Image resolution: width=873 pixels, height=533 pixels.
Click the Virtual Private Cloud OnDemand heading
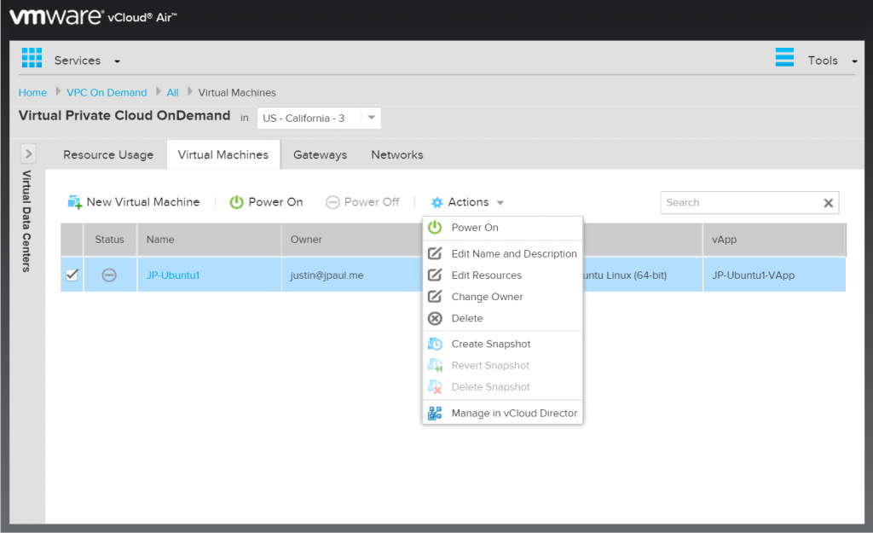tap(124, 115)
